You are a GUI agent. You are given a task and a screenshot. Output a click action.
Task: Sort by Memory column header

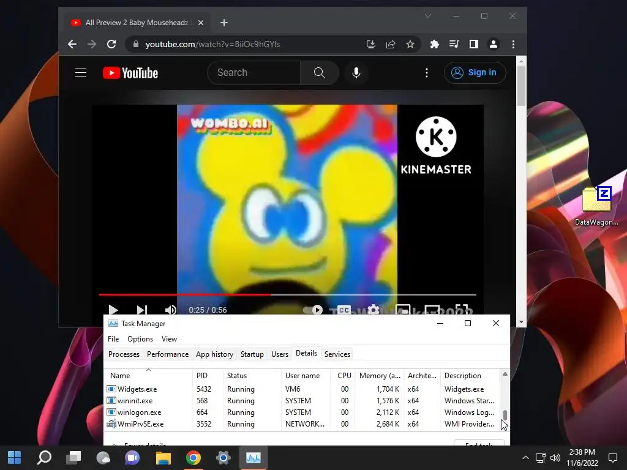coord(380,376)
